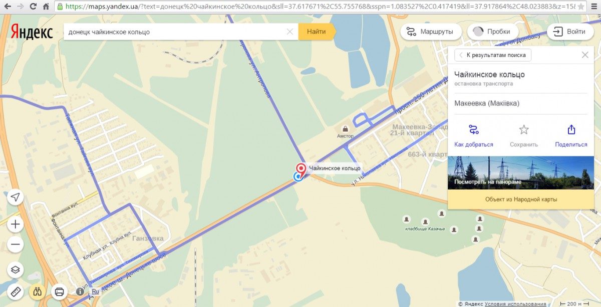Open the Ru language selector
This screenshot has height=307, width=601.
(x=95, y=291)
